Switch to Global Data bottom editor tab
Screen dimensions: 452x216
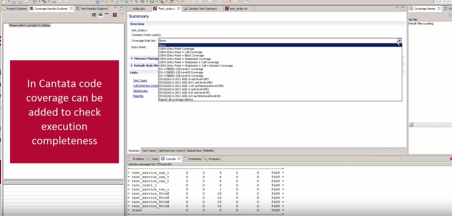(194, 151)
